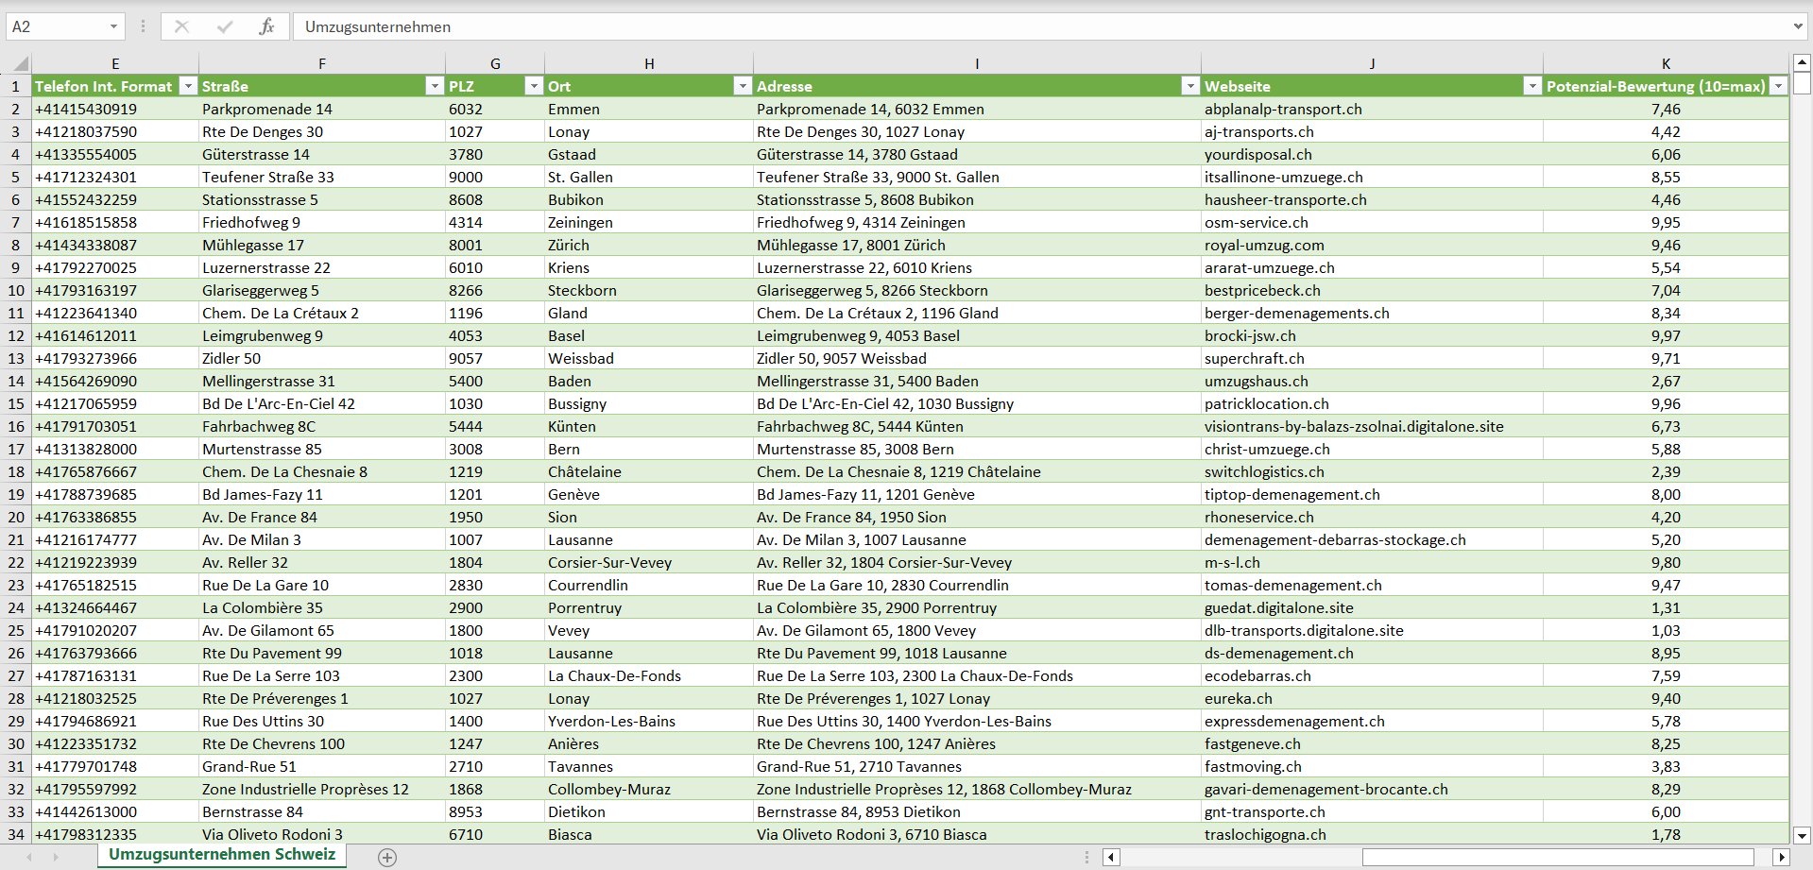Select column H header

(x=649, y=63)
